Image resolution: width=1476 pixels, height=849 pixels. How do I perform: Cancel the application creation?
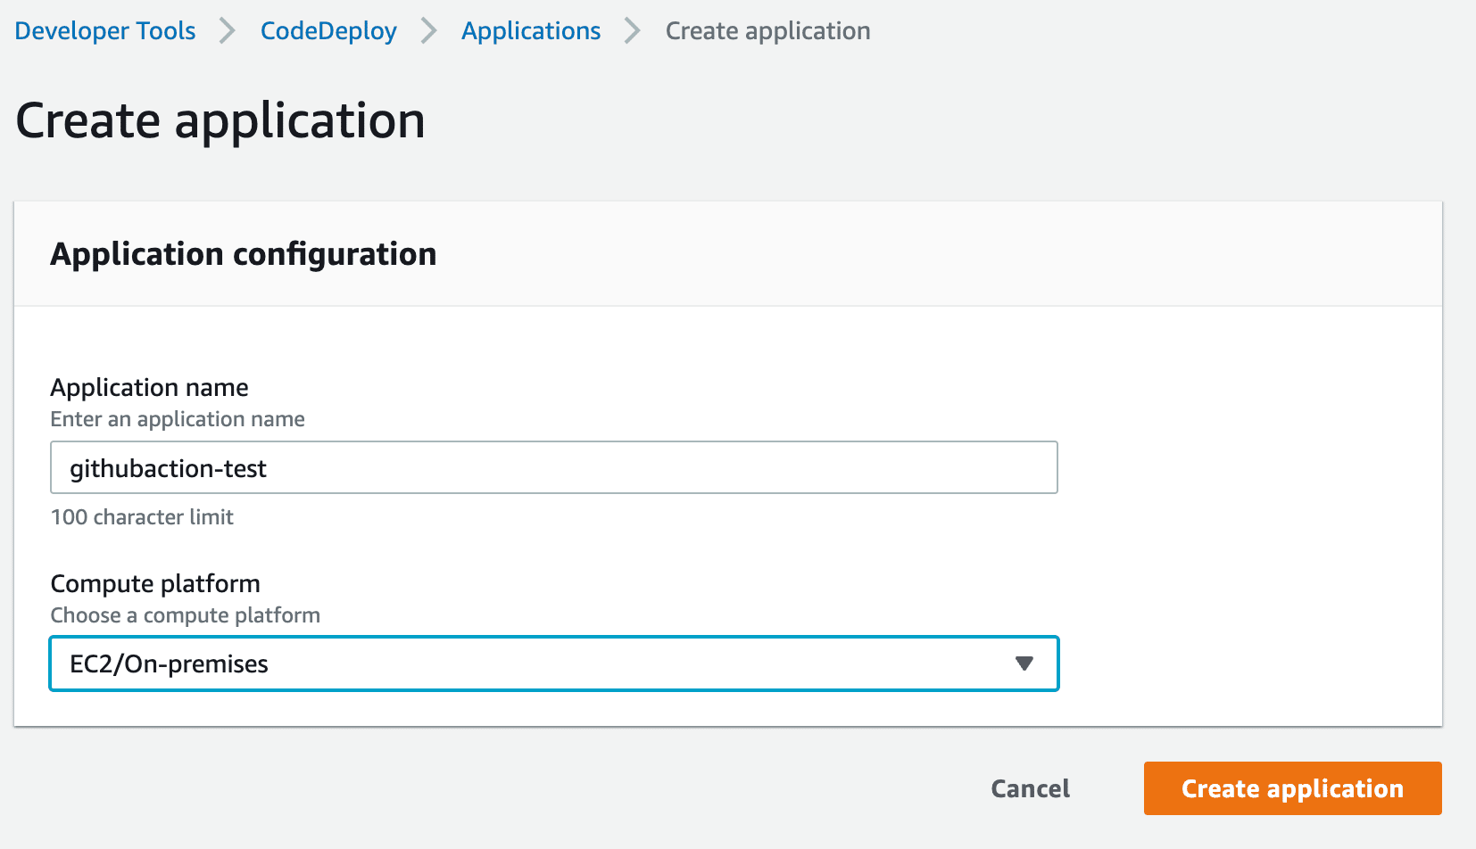pyautogui.click(x=1030, y=788)
